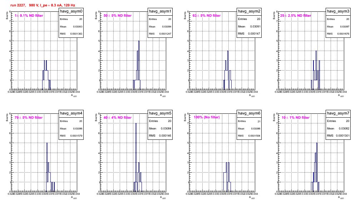Click Mean value 0.03063 in havg_asym0

(78, 26)
